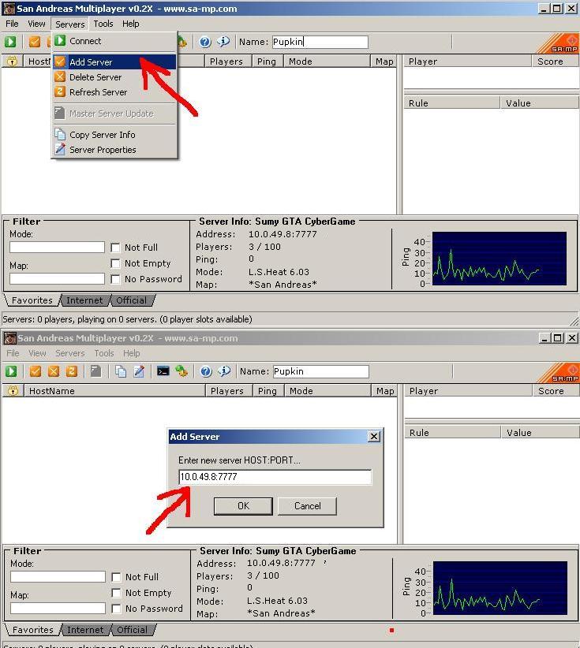Viewport: 580px width, 648px height.
Task: Click the Delete Server toolbar icon in lower window
Action: tap(54, 371)
